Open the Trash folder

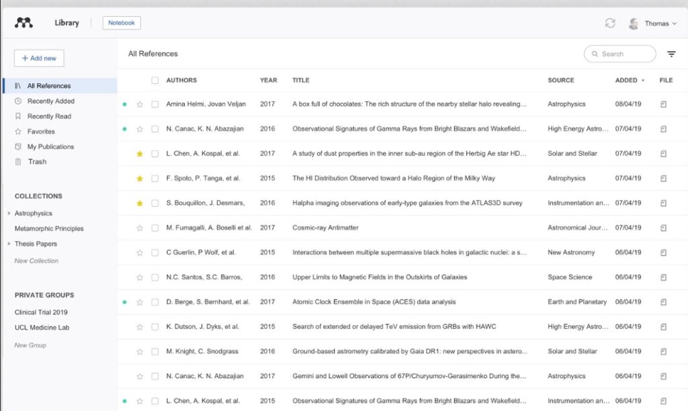click(x=37, y=162)
